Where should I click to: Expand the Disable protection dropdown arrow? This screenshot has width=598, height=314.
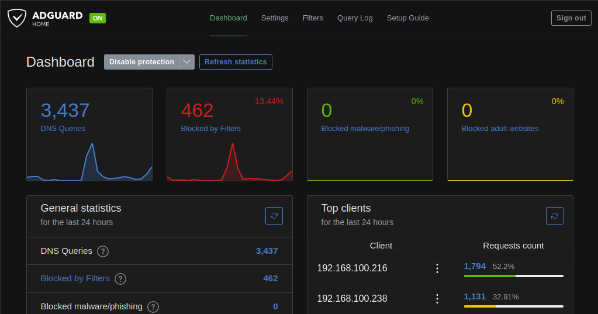click(x=187, y=62)
